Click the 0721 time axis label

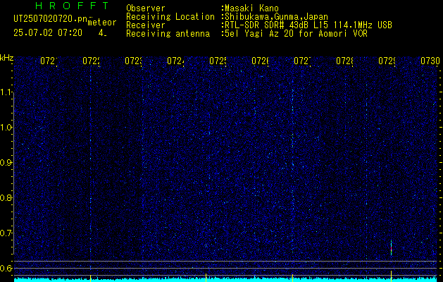point(49,61)
